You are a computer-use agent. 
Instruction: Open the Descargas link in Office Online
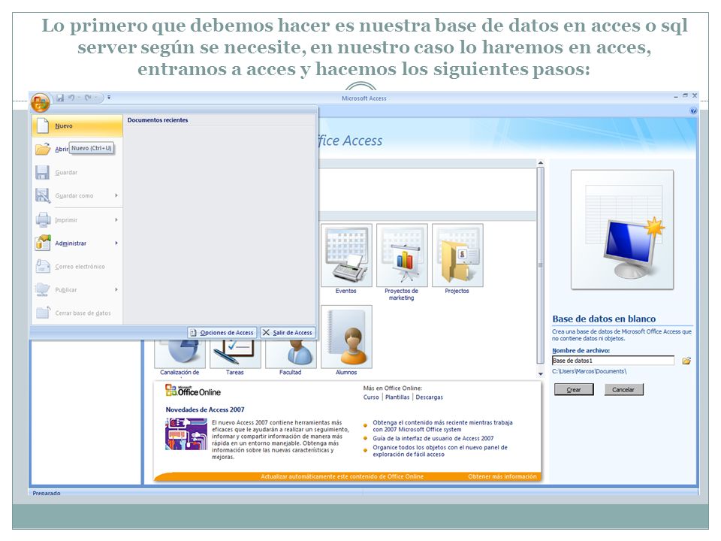coord(429,397)
